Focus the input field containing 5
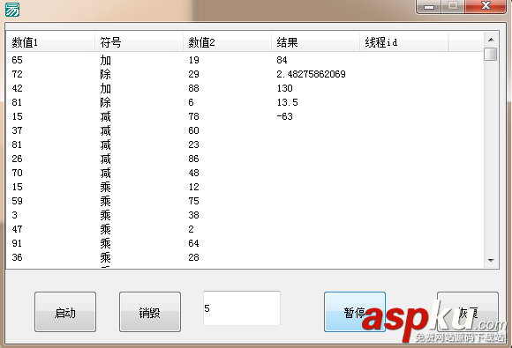Viewport: 512px width, 348px height. click(242, 308)
